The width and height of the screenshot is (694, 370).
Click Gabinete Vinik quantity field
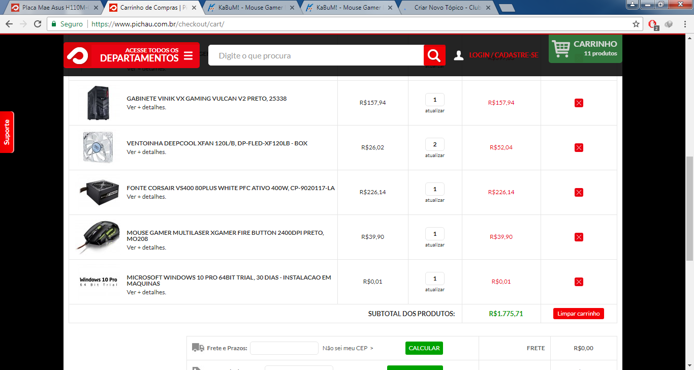point(435,100)
